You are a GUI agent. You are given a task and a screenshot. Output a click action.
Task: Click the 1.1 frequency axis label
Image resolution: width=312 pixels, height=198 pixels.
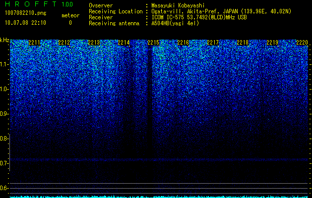tap(4, 64)
